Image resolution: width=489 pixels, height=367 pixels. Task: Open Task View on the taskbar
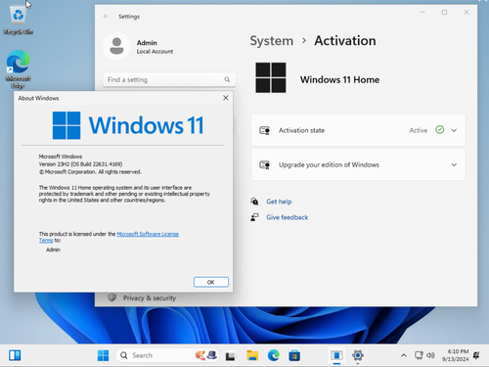click(x=231, y=356)
